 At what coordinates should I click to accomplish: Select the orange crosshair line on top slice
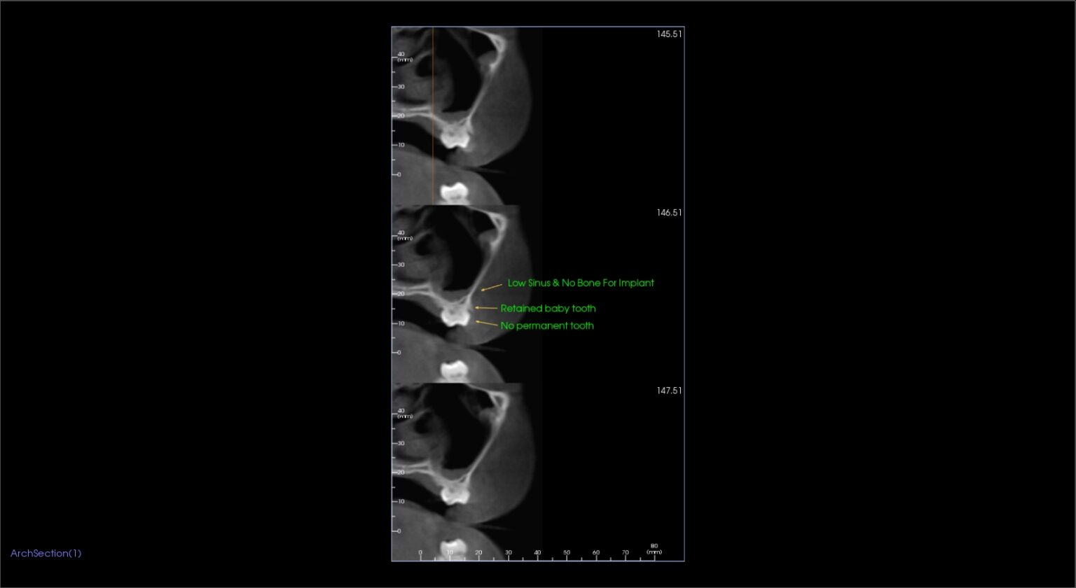433,112
